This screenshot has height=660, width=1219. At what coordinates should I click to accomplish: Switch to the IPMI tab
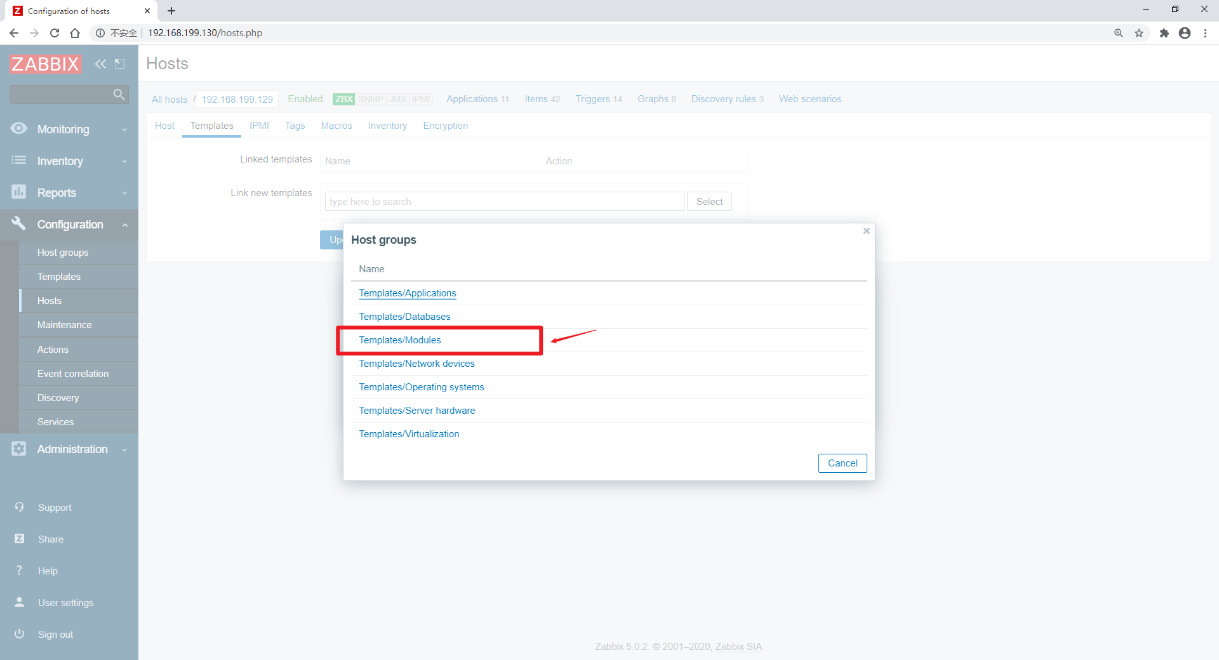pos(259,126)
